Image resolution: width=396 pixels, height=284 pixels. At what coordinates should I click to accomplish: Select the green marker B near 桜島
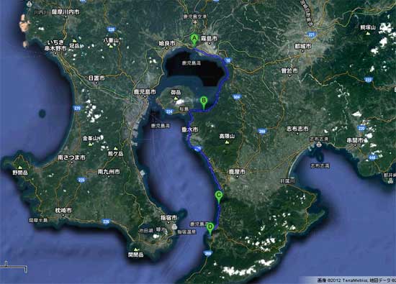click(x=204, y=103)
